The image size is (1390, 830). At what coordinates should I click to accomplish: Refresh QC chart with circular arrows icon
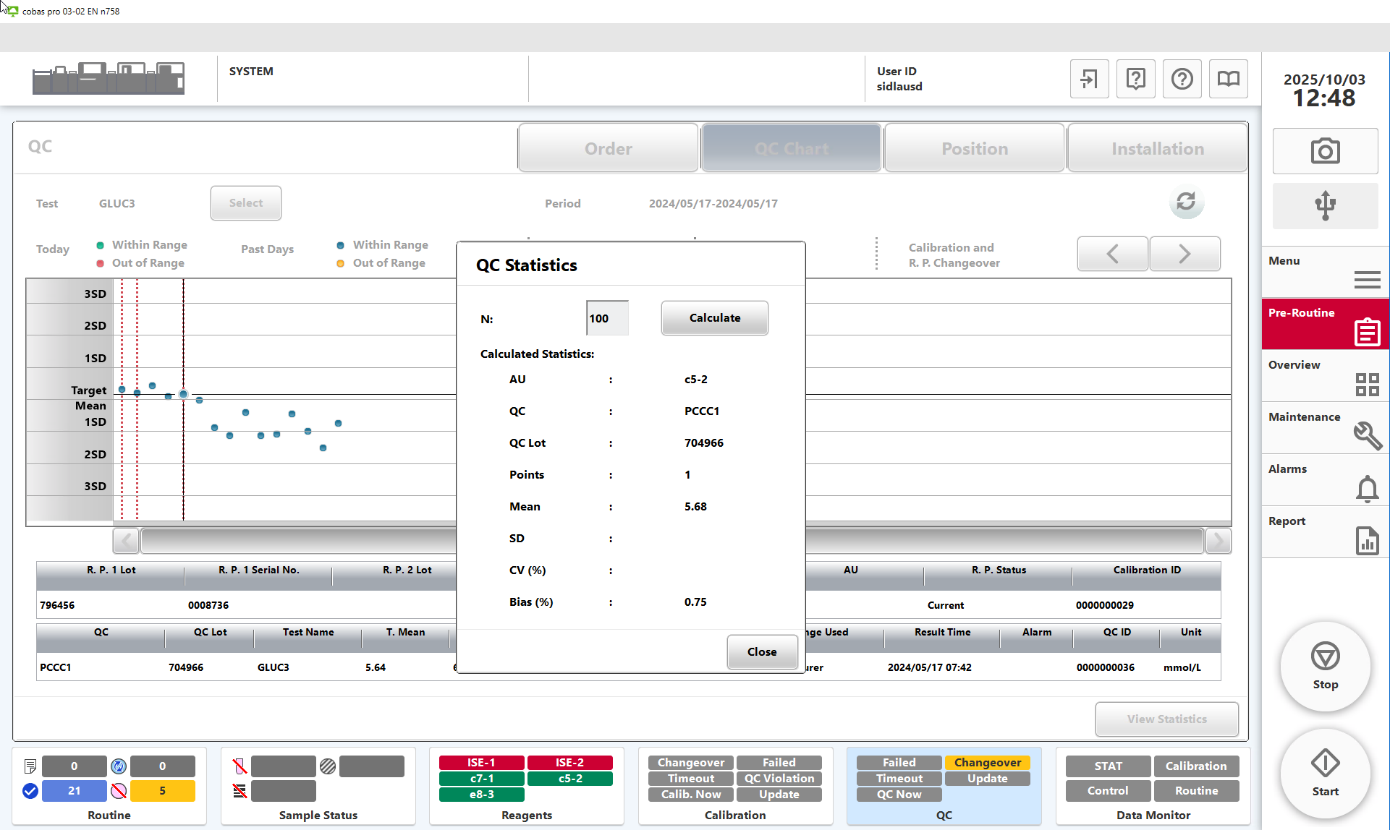(1186, 202)
